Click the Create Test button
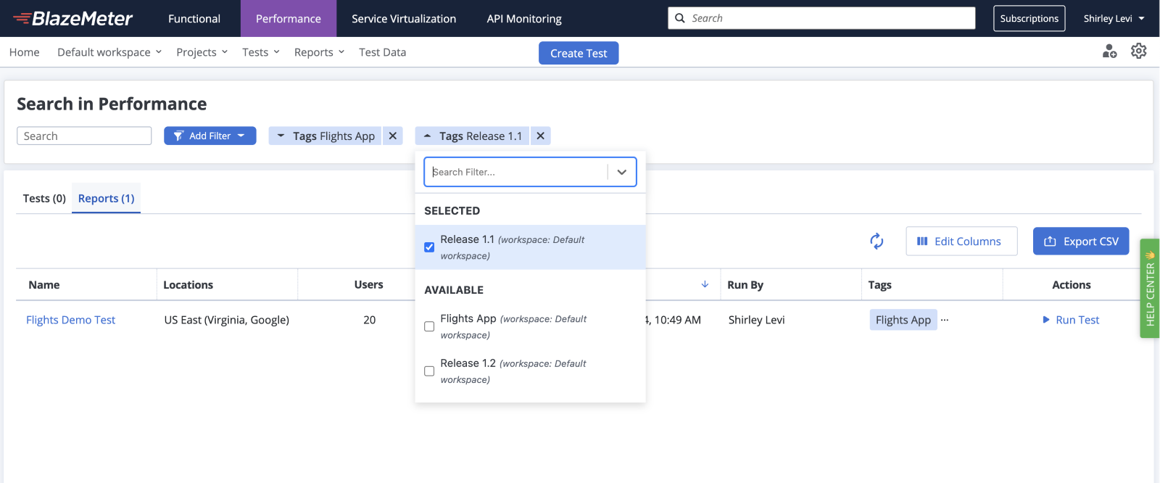The image size is (1160, 483). (x=579, y=53)
